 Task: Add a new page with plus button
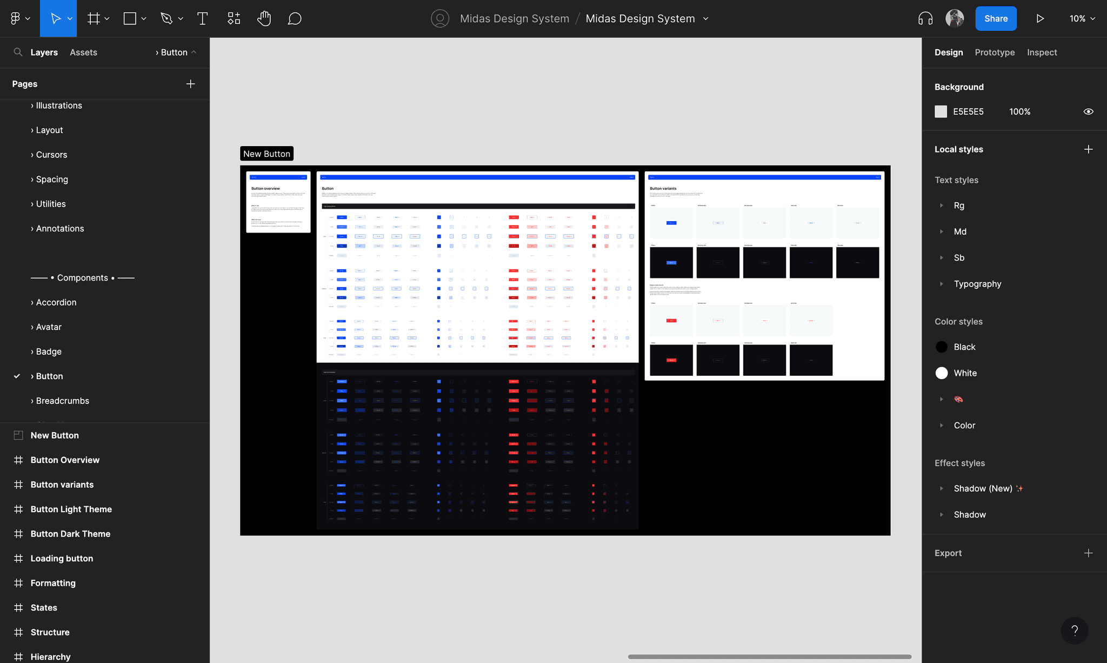tap(190, 84)
